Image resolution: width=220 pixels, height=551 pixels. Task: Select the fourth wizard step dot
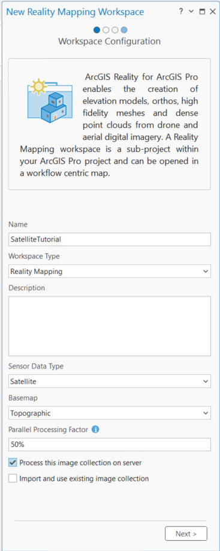click(x=124, y=30)
